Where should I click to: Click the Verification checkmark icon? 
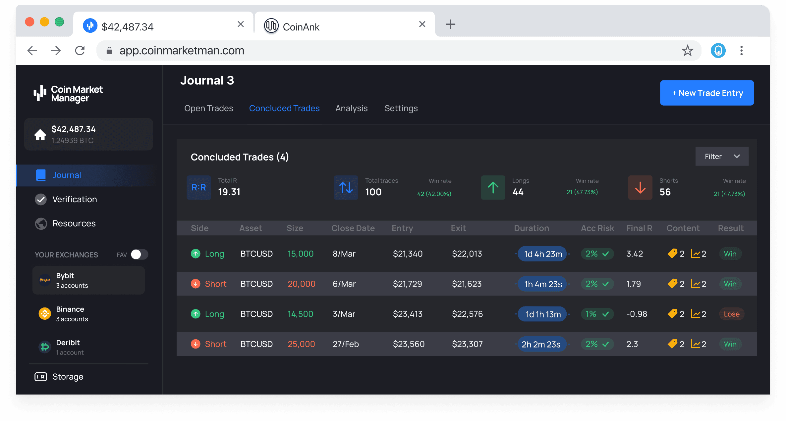pyautogui.click(x=41, y=199)
